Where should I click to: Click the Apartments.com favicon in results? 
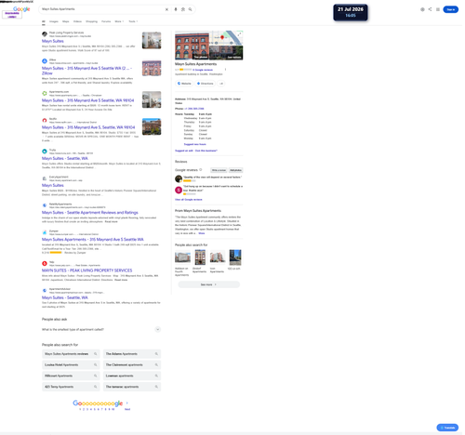pos(45,94)
